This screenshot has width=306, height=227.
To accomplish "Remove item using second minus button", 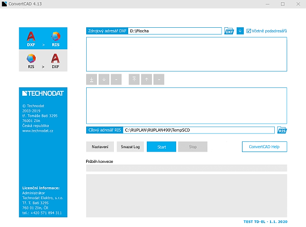I will [159, 79].
